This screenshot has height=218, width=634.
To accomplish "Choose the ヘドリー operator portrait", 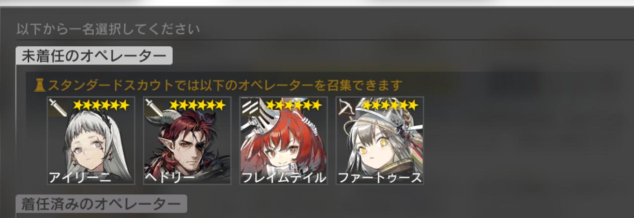I will pos(187,140).
